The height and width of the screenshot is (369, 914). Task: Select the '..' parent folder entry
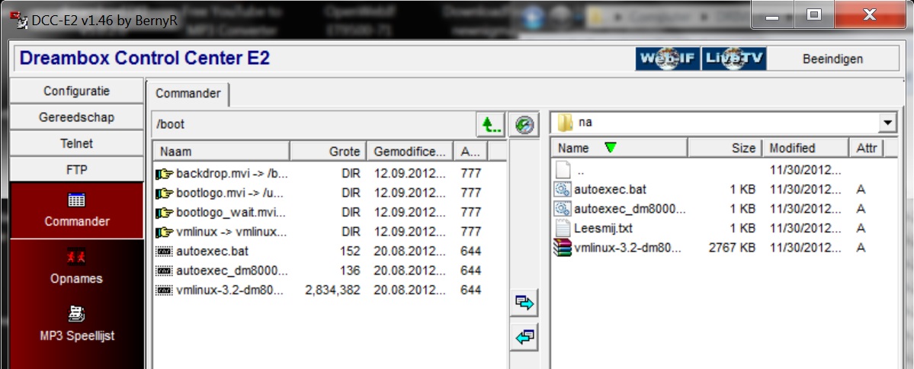580,170
